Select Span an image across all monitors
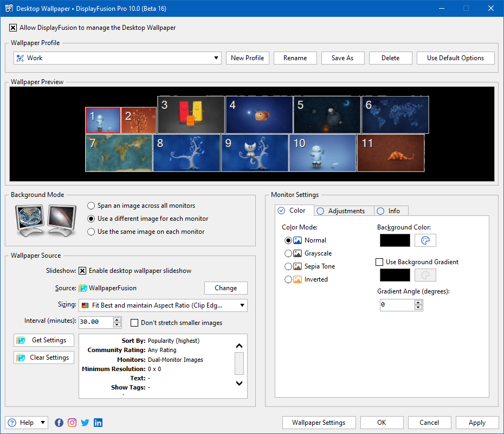The height and width of the screenshot is (434, 504). tap(91, 206)
